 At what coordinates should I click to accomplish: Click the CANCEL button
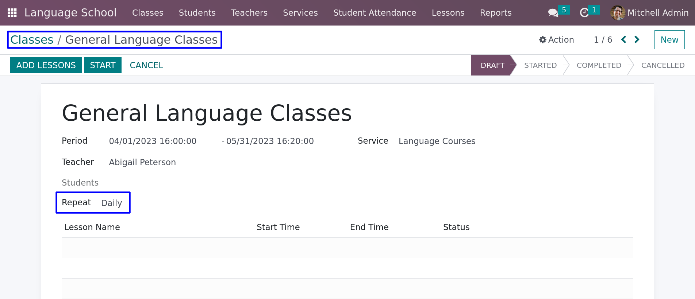tap(146, 65)
